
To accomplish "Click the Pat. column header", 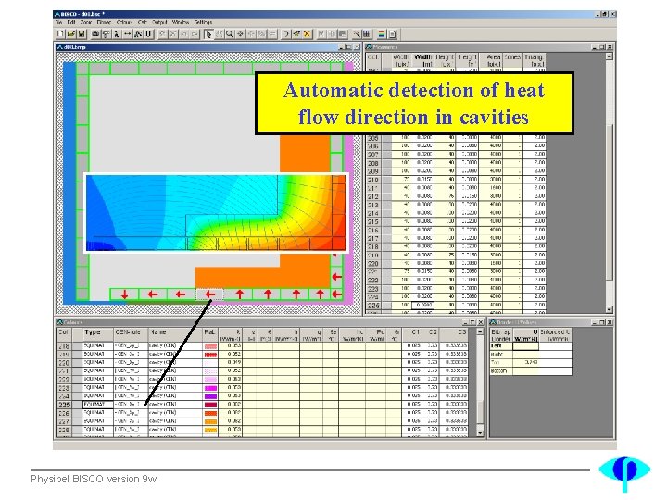I will coord(210,334).
